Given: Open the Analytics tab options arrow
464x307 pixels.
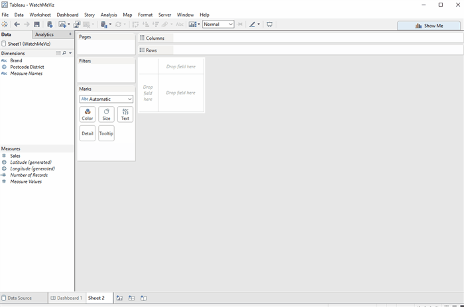Looking at the screenshot, I should click(70, 34).
